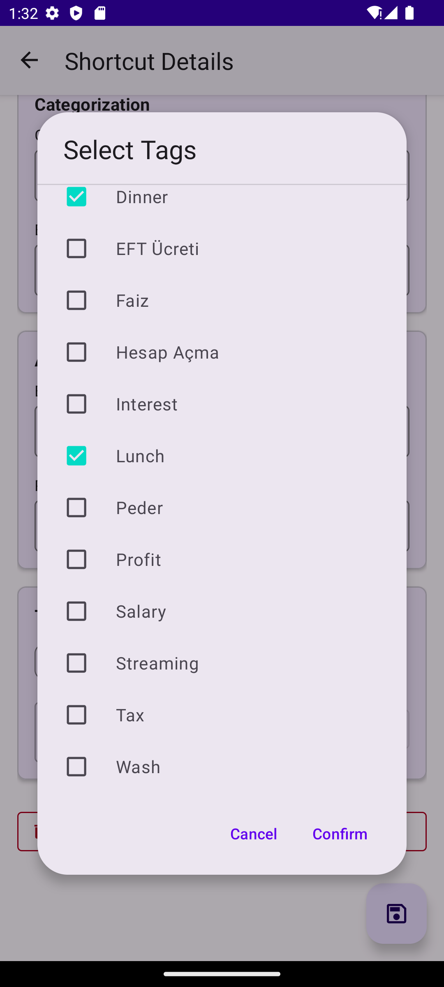Tap the shield icon in status bar
The width and height of the screenshot is (444, 987).
[x=76, y=14]
